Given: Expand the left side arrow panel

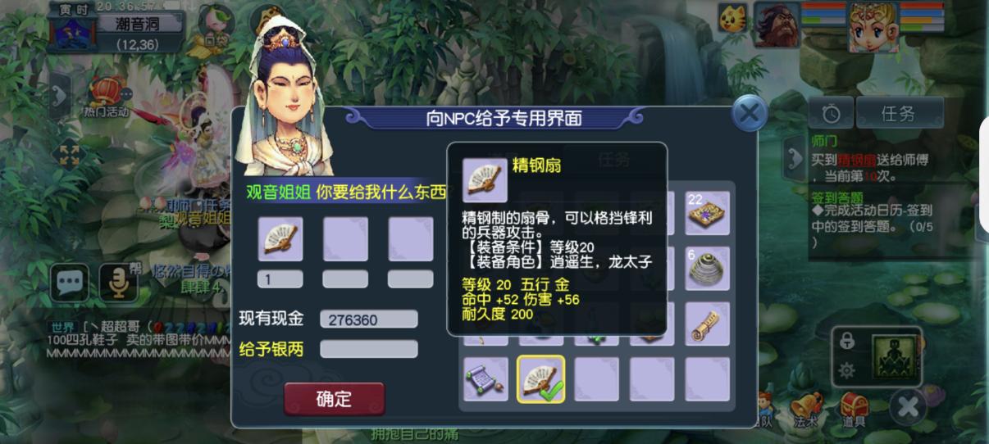Looking at the screenshot, I should click(59, 96).
